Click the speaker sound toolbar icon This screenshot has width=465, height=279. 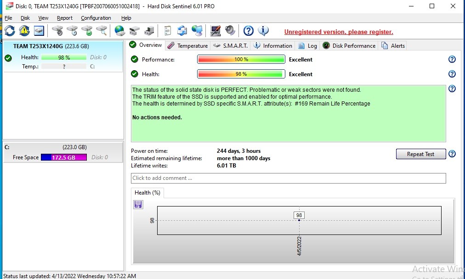point(230,30)
